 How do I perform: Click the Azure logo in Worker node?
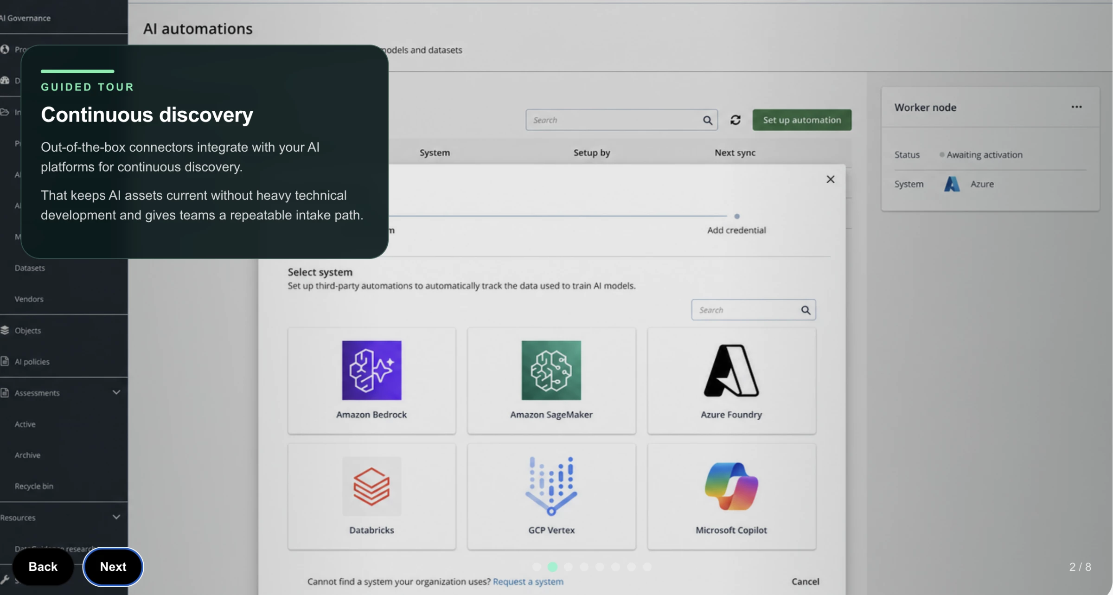952,184
